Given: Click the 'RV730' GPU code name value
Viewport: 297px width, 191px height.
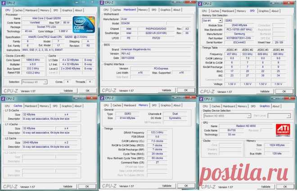Looking at the screenshot, I should [x=231, y=130].
